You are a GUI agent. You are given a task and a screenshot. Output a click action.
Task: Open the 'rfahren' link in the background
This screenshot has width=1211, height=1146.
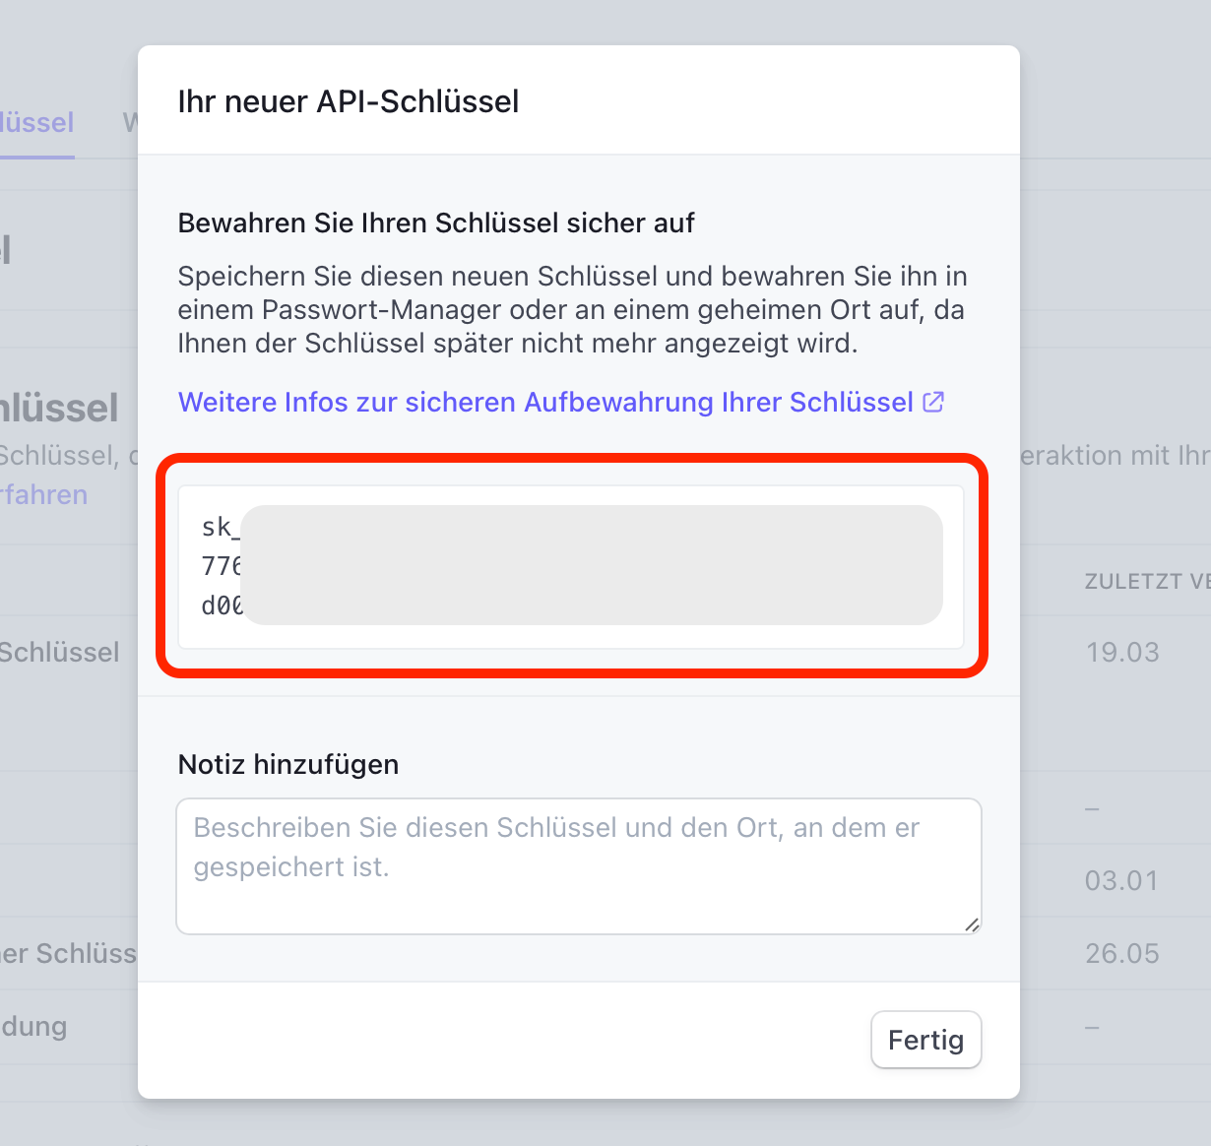(43, 494)
